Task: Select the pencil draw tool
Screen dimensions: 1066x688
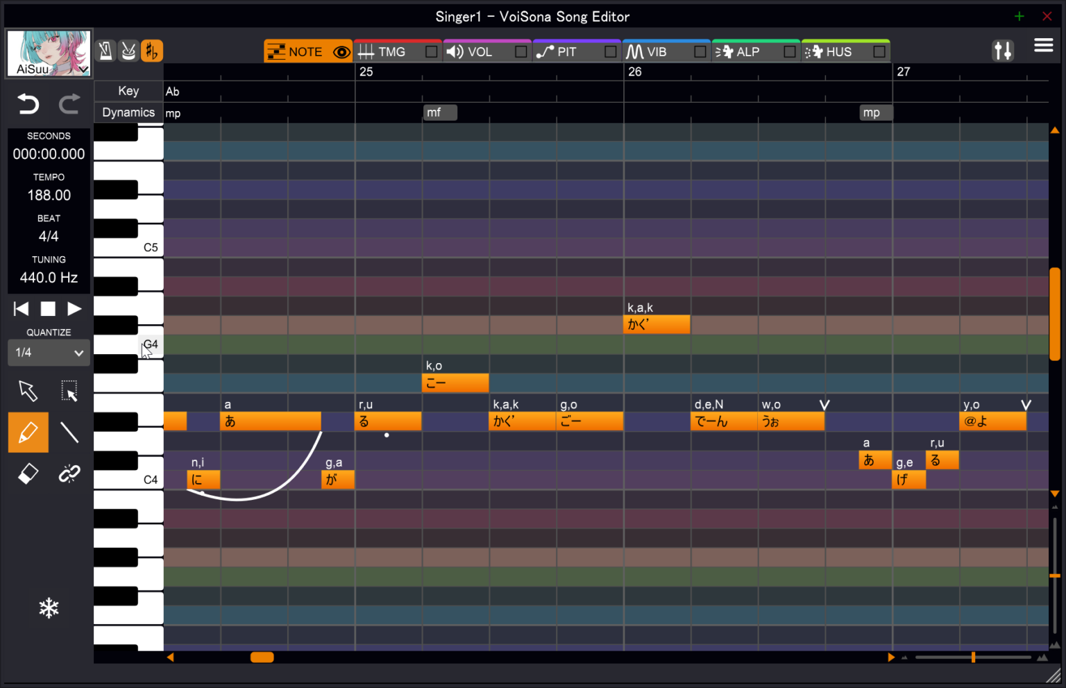Action: [x=28, y=433]
